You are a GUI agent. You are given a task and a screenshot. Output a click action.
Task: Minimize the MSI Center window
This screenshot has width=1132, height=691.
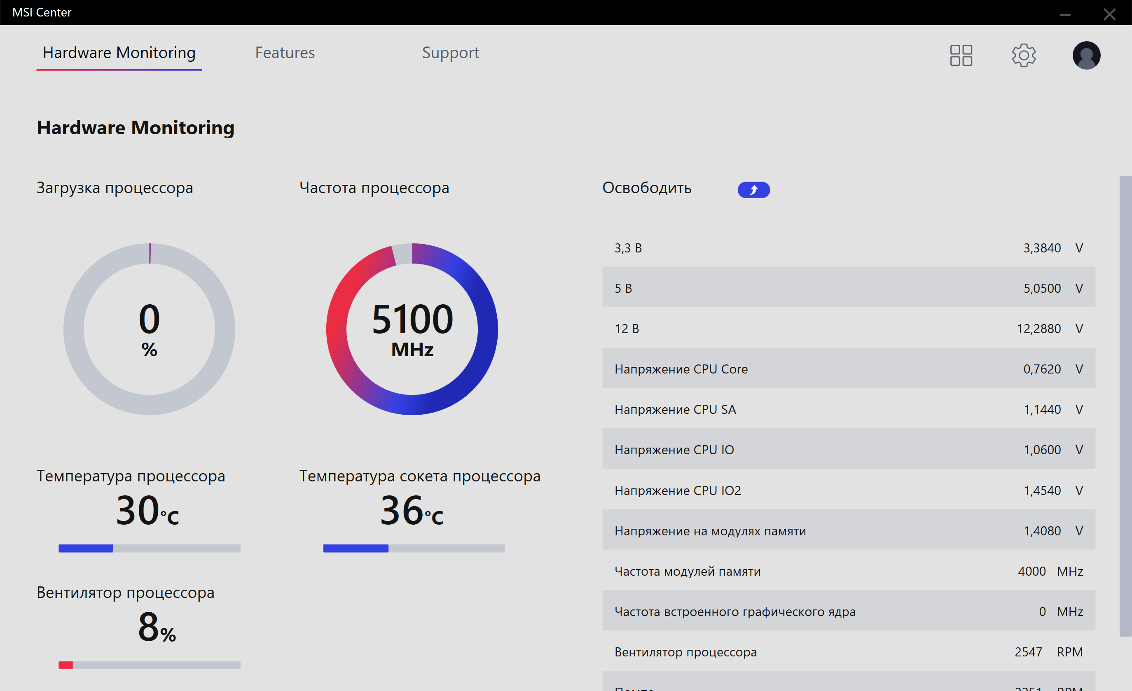(x=1065, y=14)
